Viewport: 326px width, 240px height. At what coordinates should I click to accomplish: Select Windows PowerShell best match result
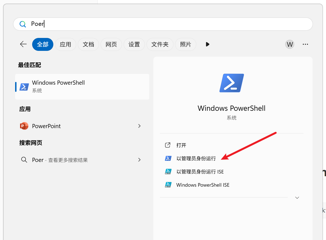click(82, 87)
